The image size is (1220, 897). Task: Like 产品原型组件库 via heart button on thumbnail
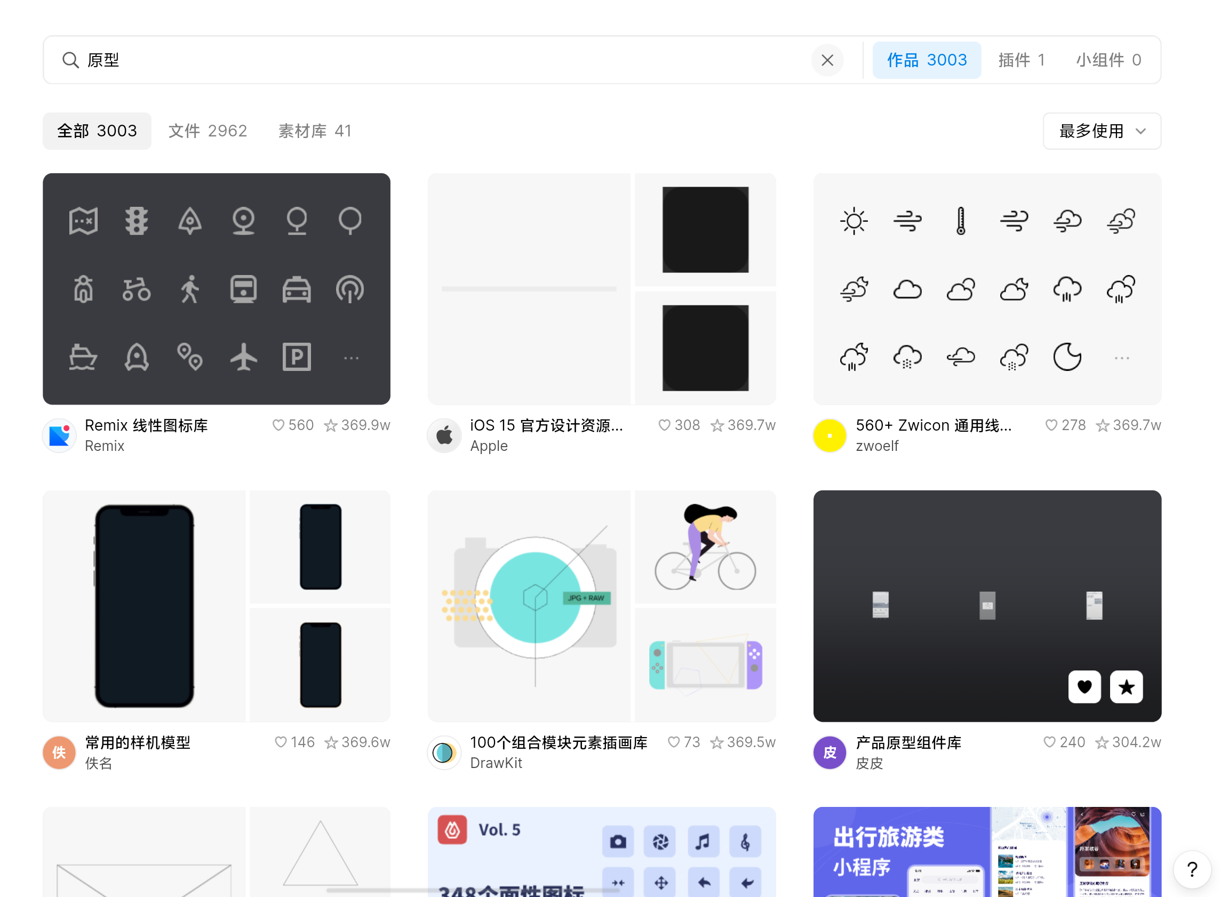pos(1084,687)
